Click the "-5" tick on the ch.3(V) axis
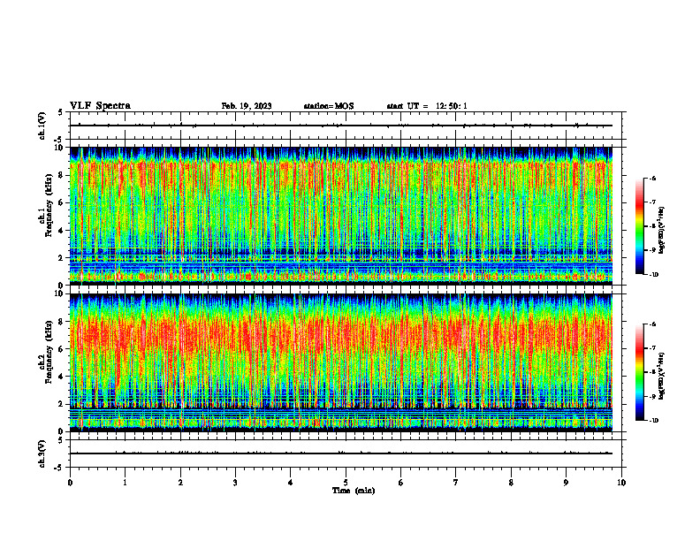The height and width of the screenshot is (541, 700). point(59,468)
